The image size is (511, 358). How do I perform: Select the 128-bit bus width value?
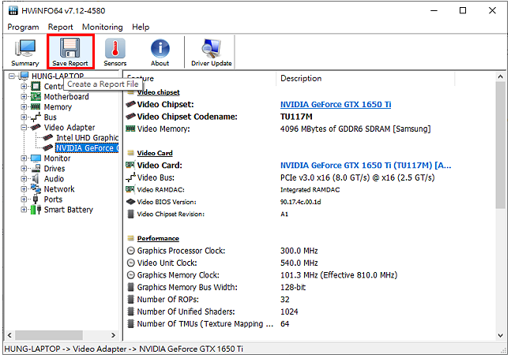click(x=293, y=287)
